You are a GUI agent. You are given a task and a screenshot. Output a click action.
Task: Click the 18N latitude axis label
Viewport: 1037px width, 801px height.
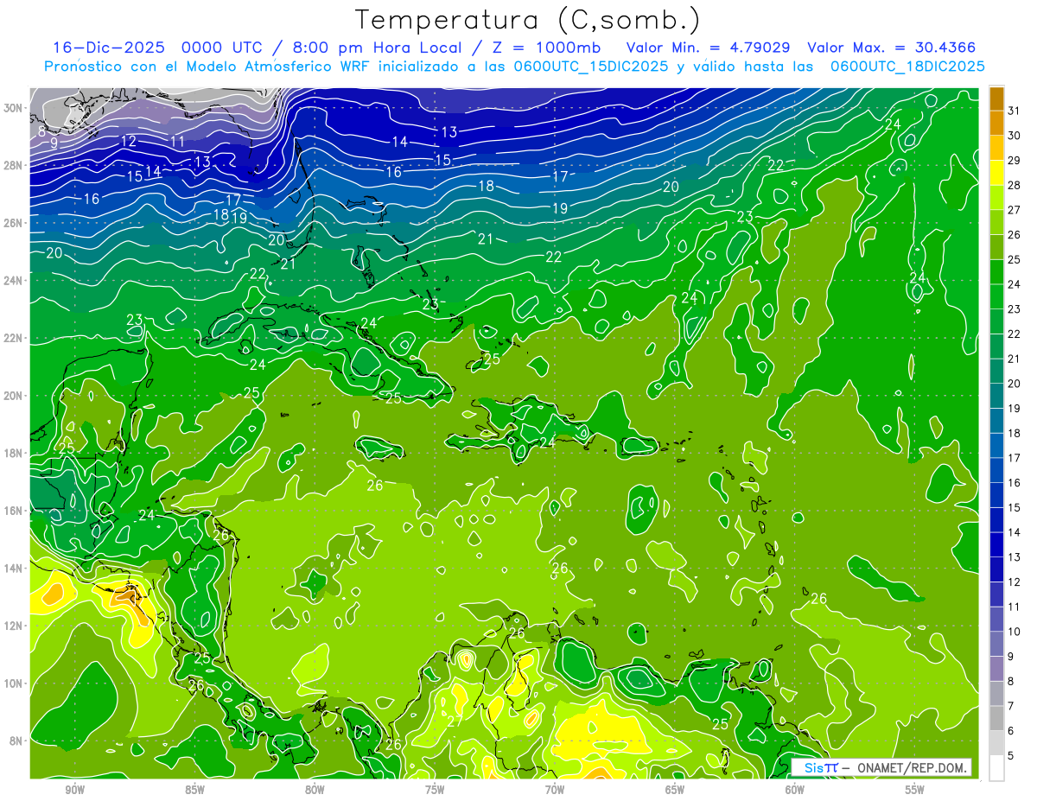pyautogui.click(x=14, y=453)
